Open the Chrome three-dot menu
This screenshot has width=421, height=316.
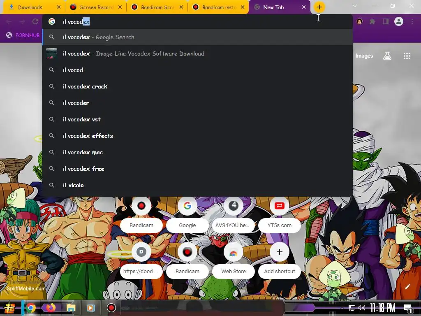(x=412, y=21)
